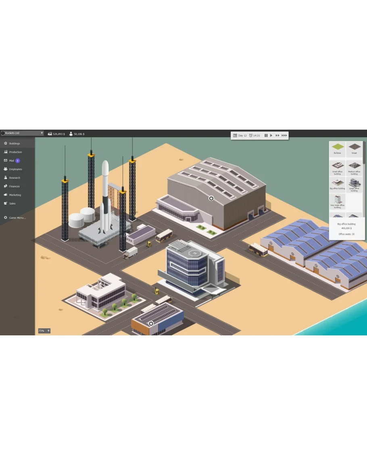Click the building list scrollbar
Viewport: 367px width, 465px height.
click(364, 154)
